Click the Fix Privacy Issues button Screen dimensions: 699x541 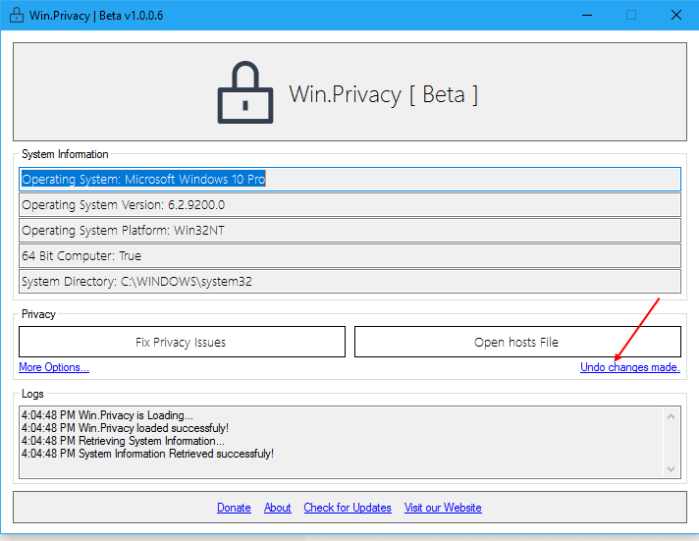[x=182, y=342]
